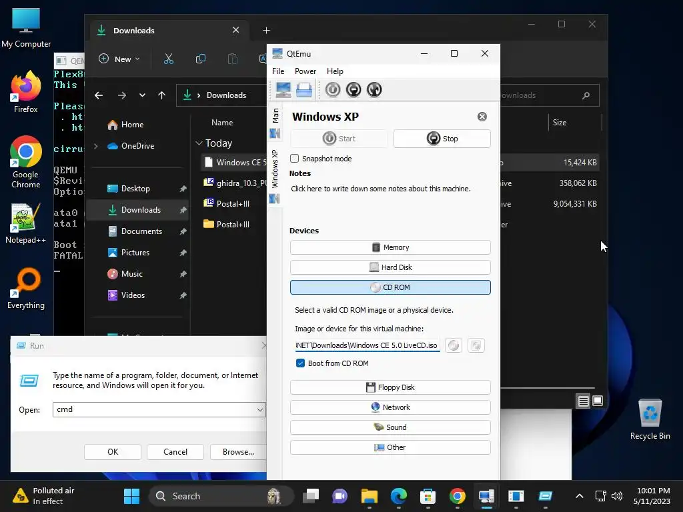683x512 pixels.
Task: Click OK in the Run dialog
Action: click(x=113, y=452)
